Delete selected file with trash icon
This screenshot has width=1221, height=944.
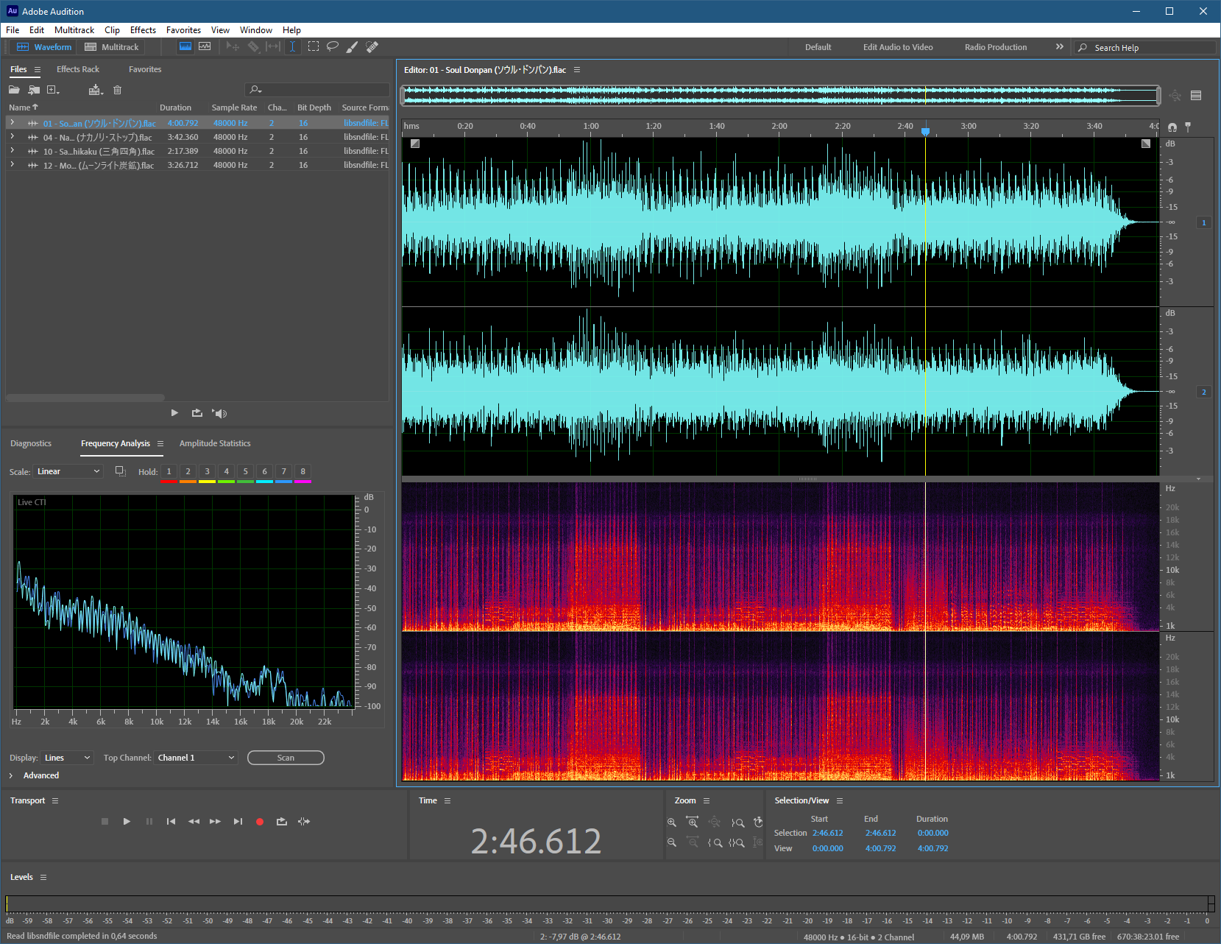click(117, 90)
